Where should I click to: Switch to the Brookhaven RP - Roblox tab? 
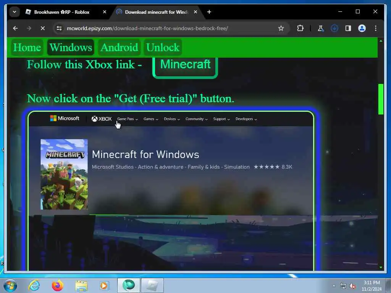coord(61,12)
